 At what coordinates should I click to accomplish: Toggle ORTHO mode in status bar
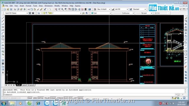coord(41,98)
